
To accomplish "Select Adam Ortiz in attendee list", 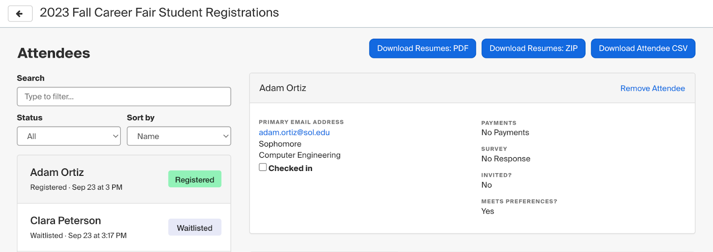I will (x=124, y=179).
